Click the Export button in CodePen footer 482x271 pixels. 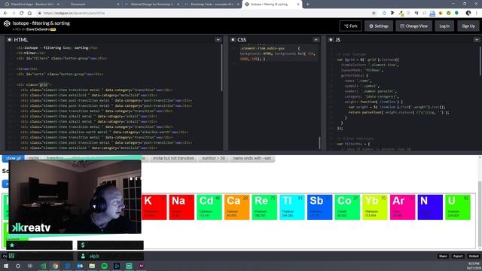click(x=458, y=256)
